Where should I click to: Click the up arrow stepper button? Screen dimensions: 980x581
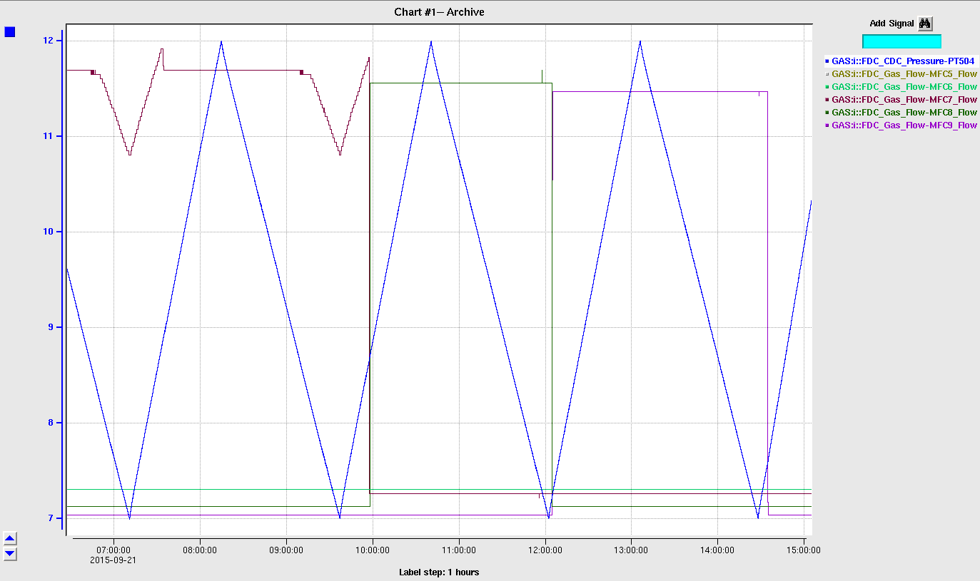(10, 539)
